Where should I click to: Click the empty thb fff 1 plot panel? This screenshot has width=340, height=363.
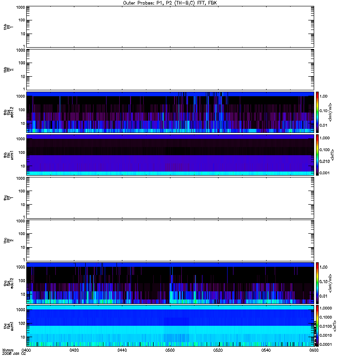170,27
